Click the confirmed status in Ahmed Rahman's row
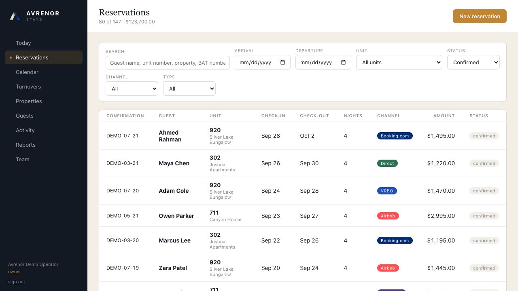 [484, 136]
